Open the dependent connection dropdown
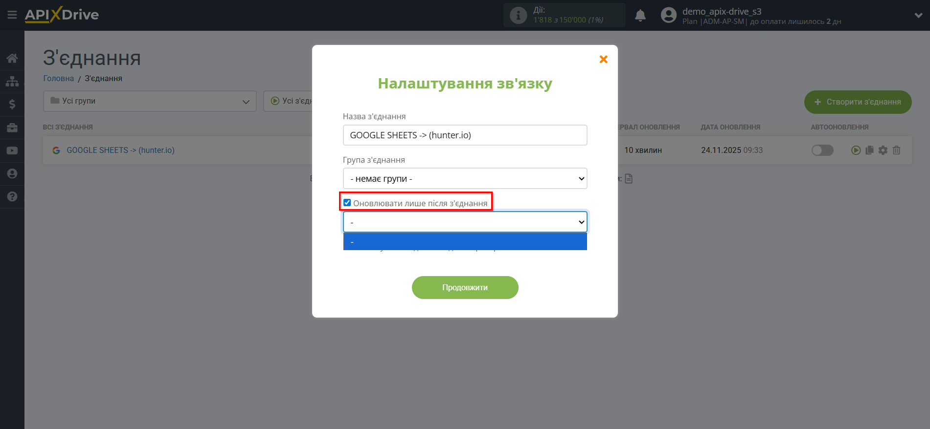This screenshot has height=429, width=930. point(465,222)
